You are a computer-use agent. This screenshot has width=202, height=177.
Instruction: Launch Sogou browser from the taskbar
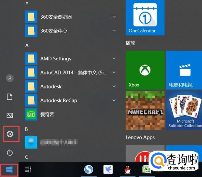click(89, 169)
